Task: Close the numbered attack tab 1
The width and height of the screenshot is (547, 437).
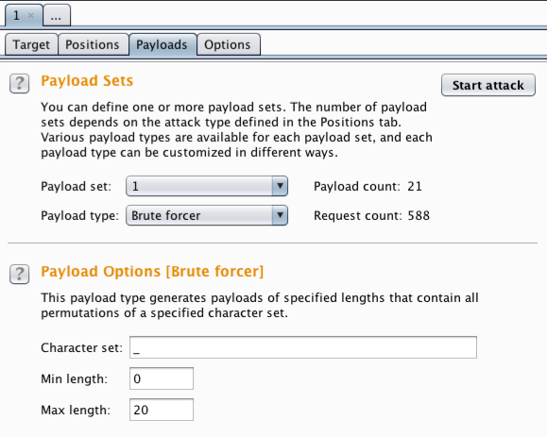Action: [30, 15]
